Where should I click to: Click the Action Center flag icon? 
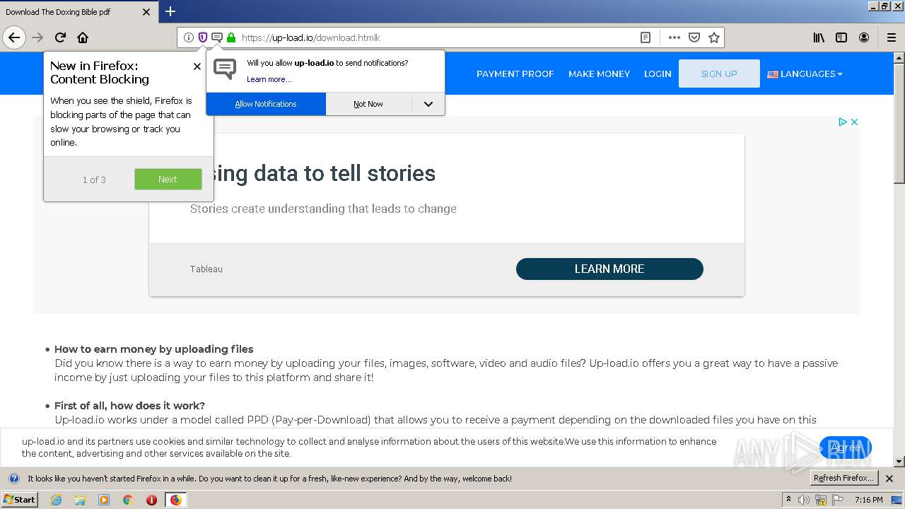[838, 500]
